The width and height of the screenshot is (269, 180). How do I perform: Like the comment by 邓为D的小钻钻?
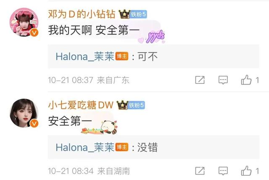[246, 80]
